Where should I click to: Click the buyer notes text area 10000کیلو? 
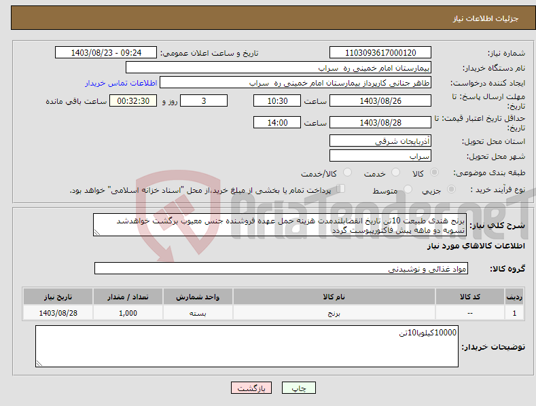coord(247,346)
